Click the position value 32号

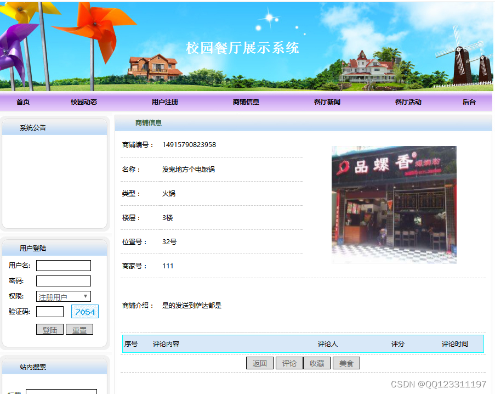[x=169, y=241]
